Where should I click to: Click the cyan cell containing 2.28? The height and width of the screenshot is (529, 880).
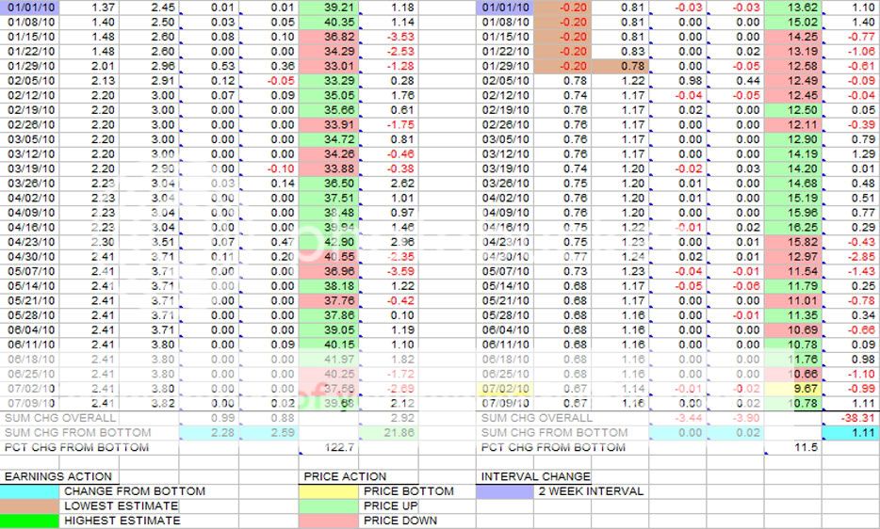tap(207, 432)
